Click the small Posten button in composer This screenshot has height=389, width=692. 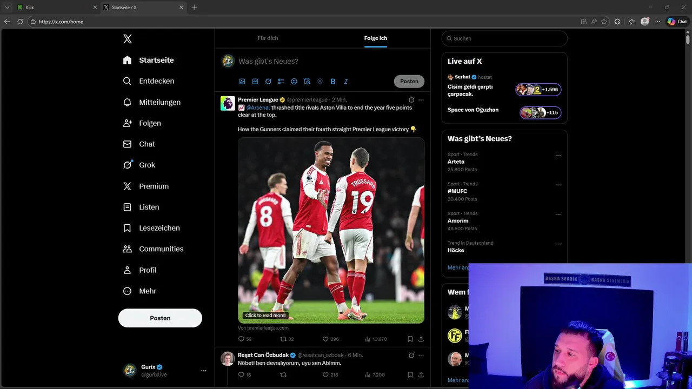[x=409, y=81]
